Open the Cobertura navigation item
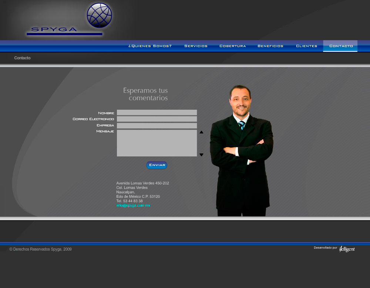 pyautogui.click(x=232, y=46)
